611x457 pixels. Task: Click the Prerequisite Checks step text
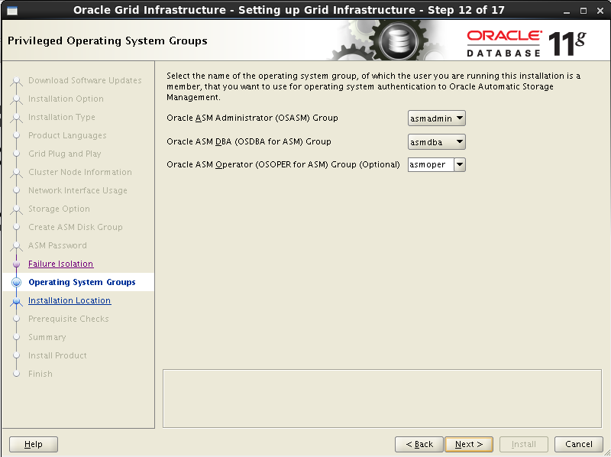69,319
